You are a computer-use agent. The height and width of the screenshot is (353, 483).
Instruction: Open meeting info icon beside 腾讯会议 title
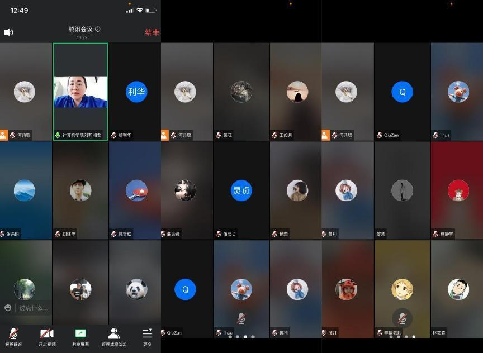point(98,29)
